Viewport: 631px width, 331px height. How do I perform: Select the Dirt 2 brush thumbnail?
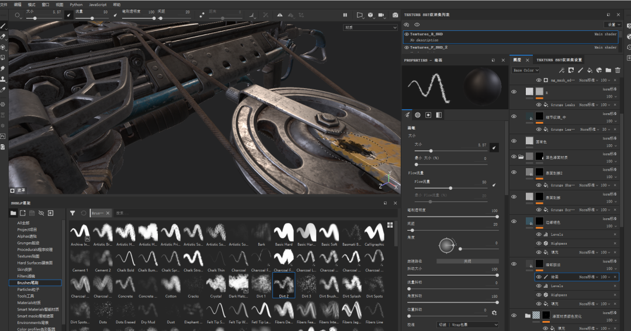[284, 285]
